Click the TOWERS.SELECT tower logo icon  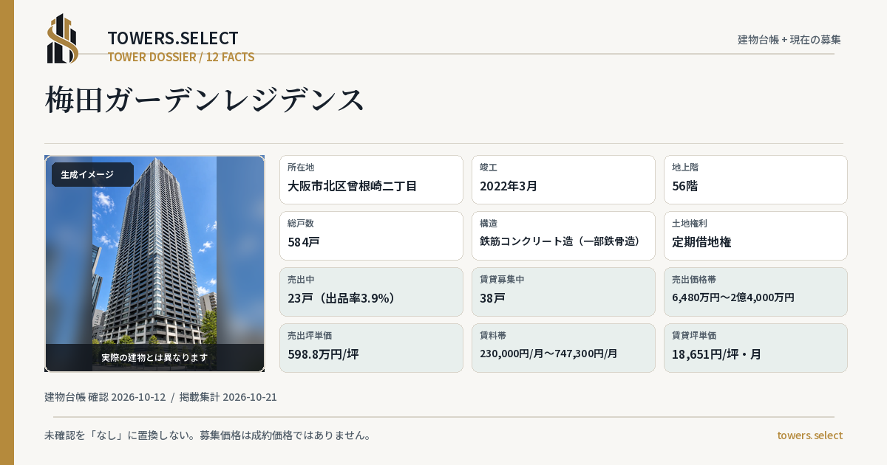(x=63, y=38)
